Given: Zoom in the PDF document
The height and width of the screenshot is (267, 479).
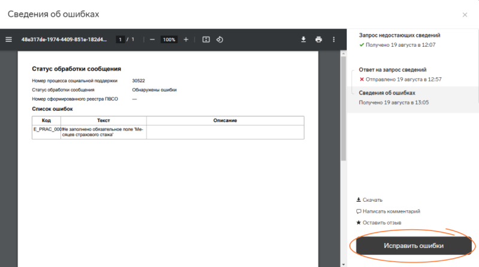Looking at the screenshot, I should [186, 40].
